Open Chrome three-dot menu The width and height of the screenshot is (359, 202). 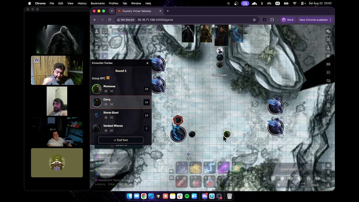[330, 20]
